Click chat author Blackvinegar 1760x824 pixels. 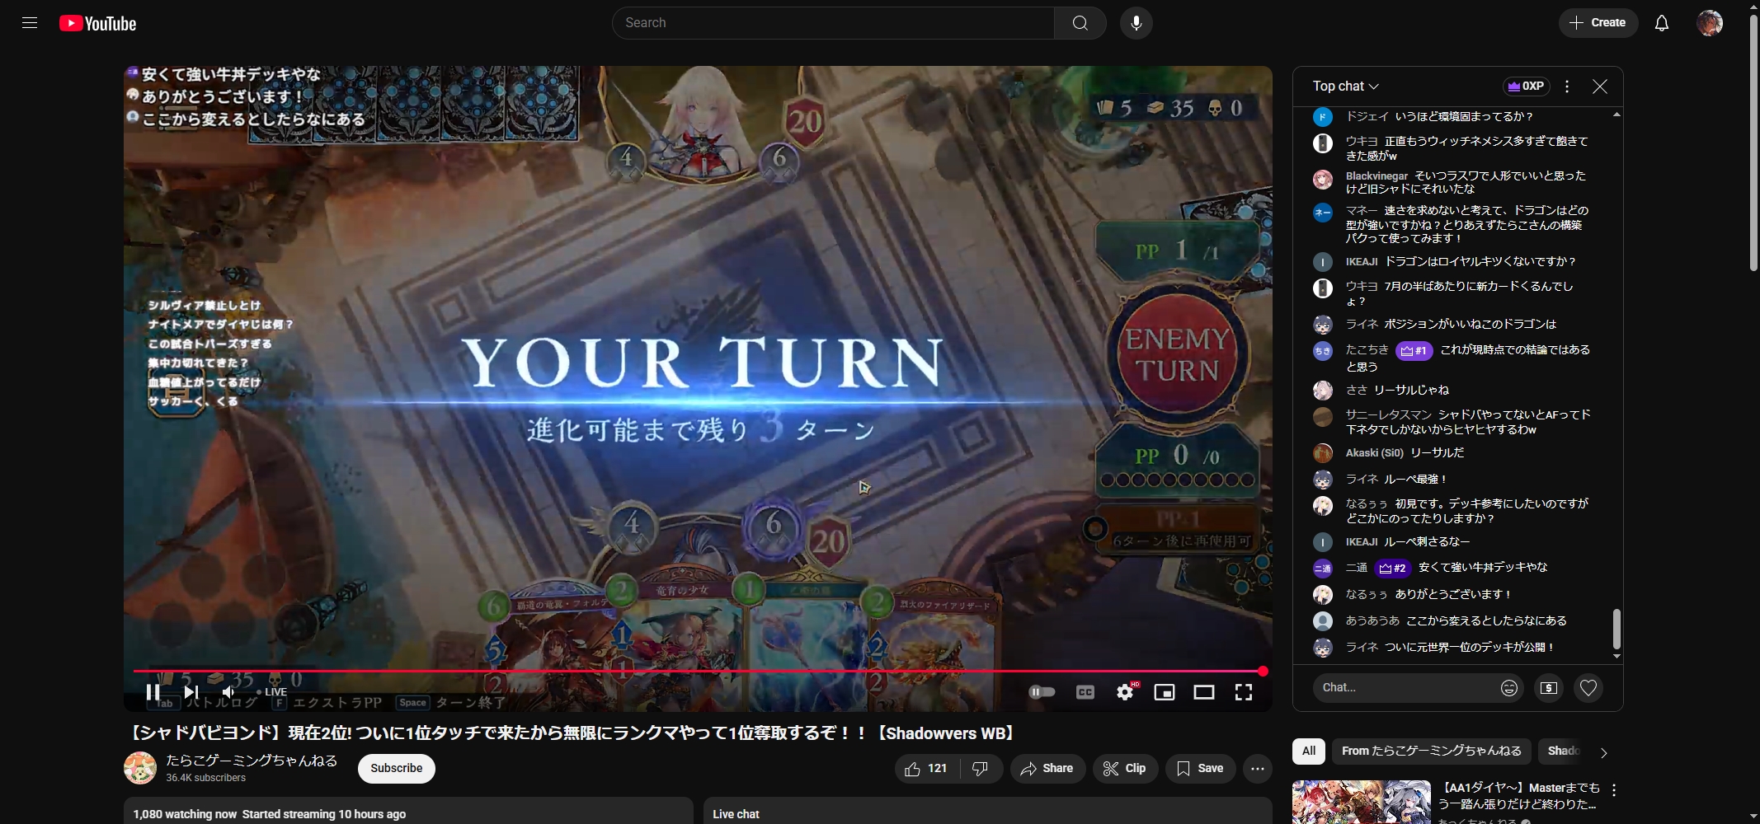(1376, 176)
